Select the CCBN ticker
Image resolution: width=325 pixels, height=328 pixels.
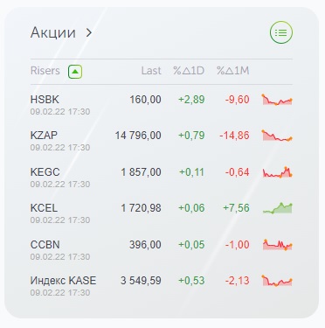[x=45, y=245]
